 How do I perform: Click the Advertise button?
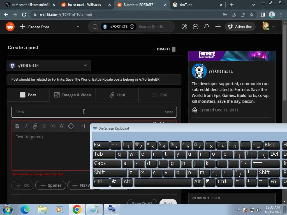[x=240, y=27]
